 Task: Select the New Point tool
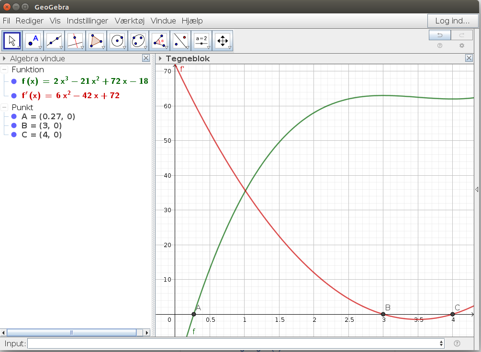point(33,41)
